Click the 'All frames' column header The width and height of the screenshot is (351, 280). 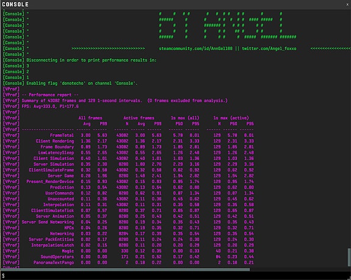click(90, 118)
